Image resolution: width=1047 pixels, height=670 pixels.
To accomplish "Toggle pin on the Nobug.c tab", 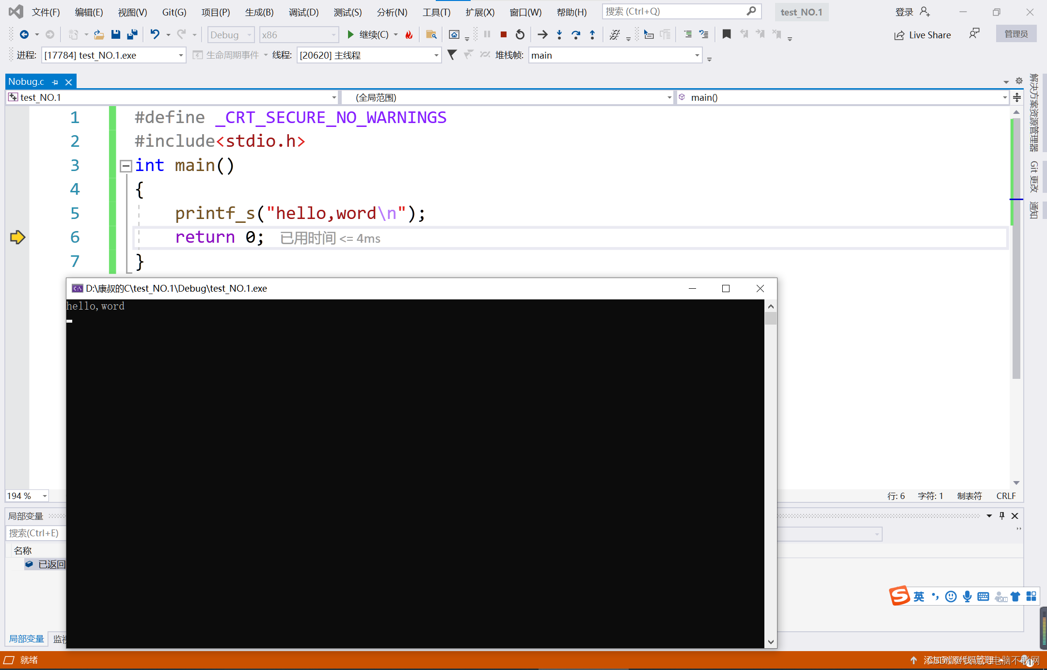I will [55, 82].
